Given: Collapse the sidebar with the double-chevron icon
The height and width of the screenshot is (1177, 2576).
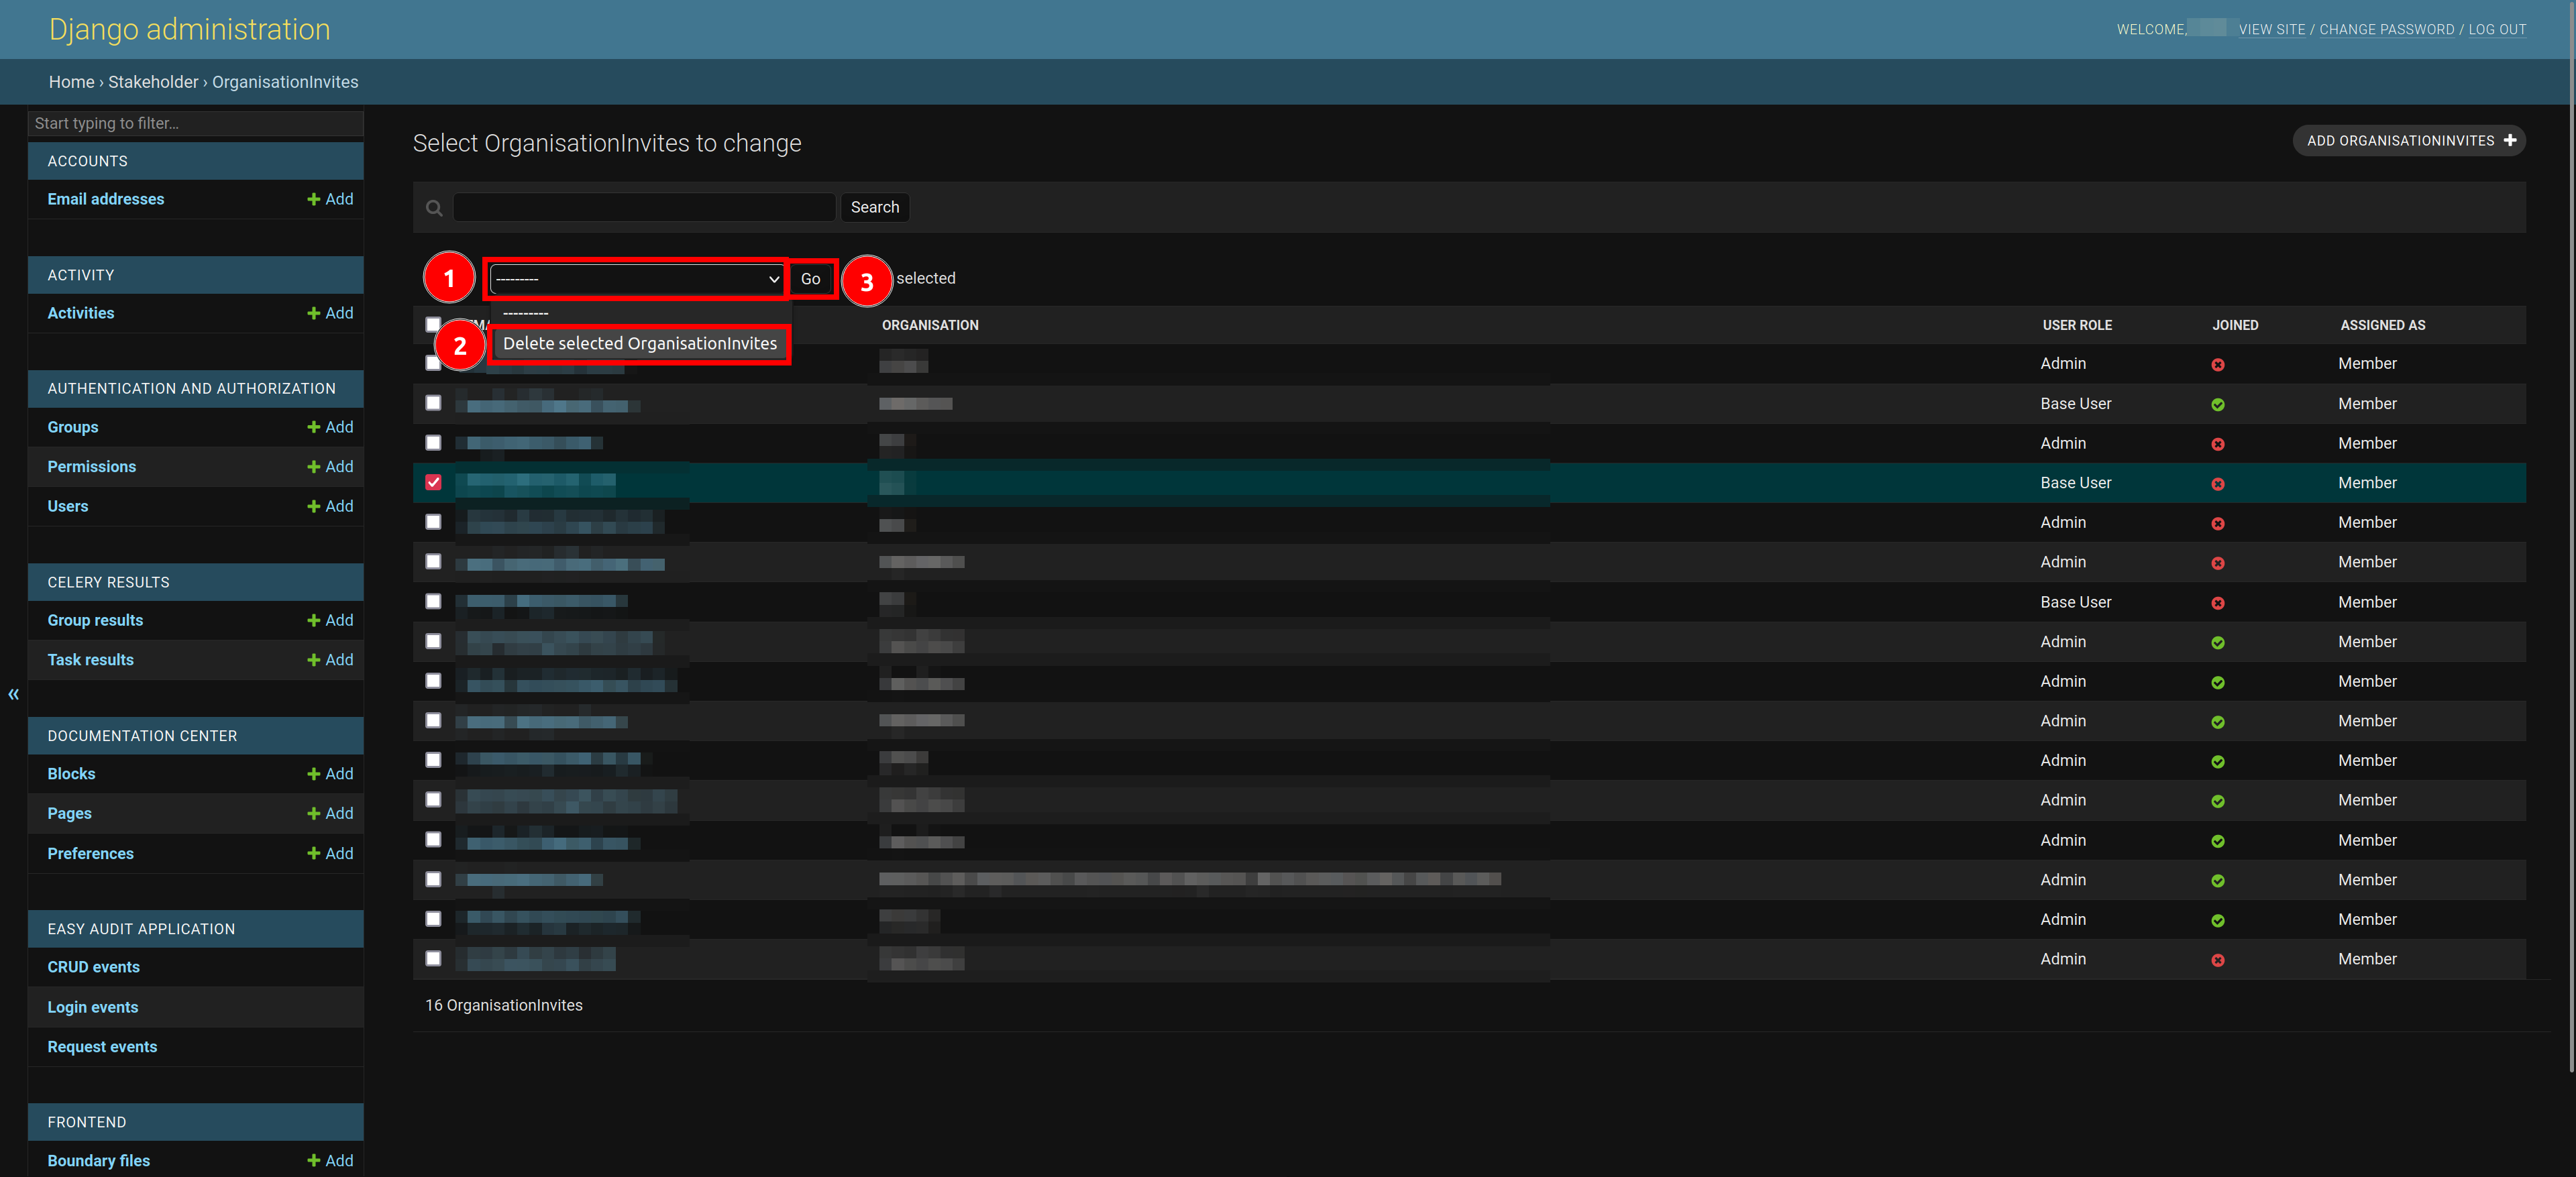Looking at the screenshot, I should tap(13, 694).
